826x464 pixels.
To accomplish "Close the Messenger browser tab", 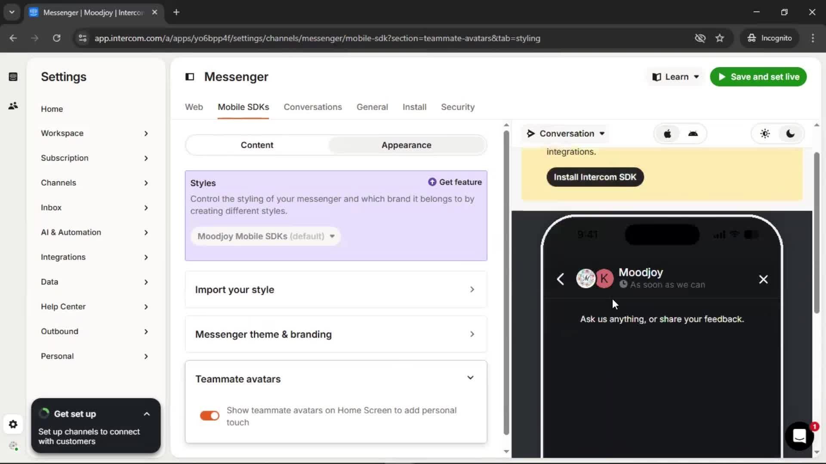I will pos(154,12).
